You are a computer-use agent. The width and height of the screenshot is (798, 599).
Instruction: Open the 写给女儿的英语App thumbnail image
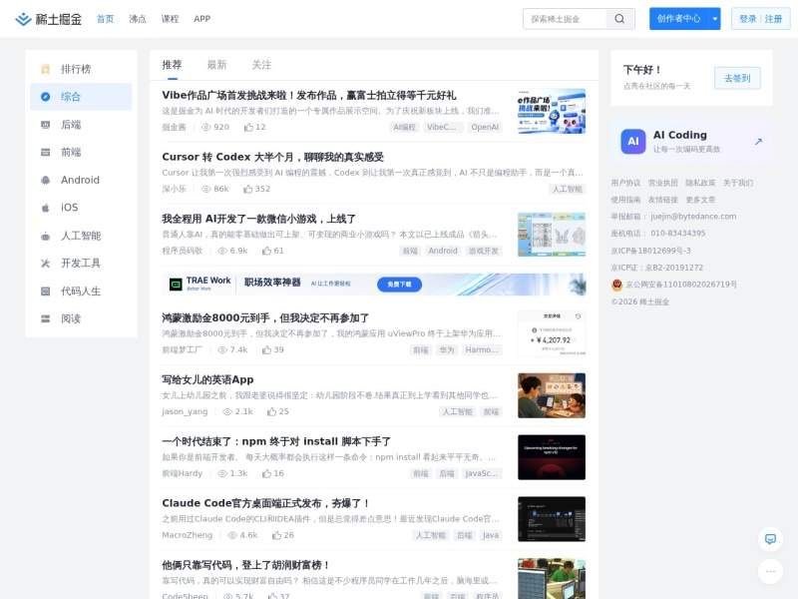(552, 395)
